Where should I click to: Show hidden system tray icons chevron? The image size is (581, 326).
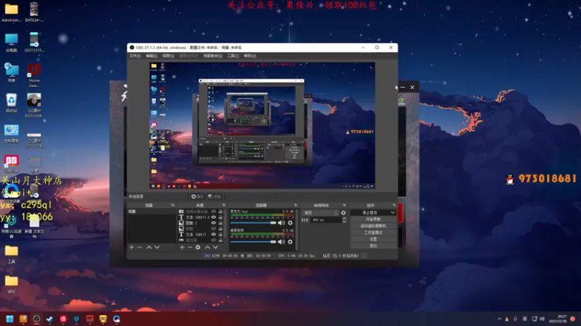[x=499, y=319]
